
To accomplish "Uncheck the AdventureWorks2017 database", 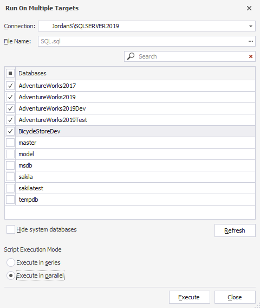I will pos(10,86).
